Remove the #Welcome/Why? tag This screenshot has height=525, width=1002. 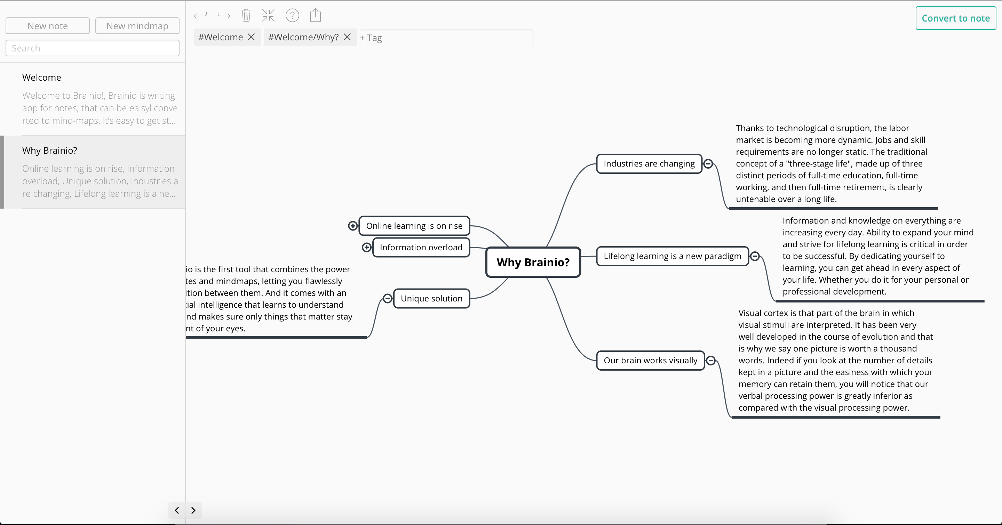click(x=347, y=37)
